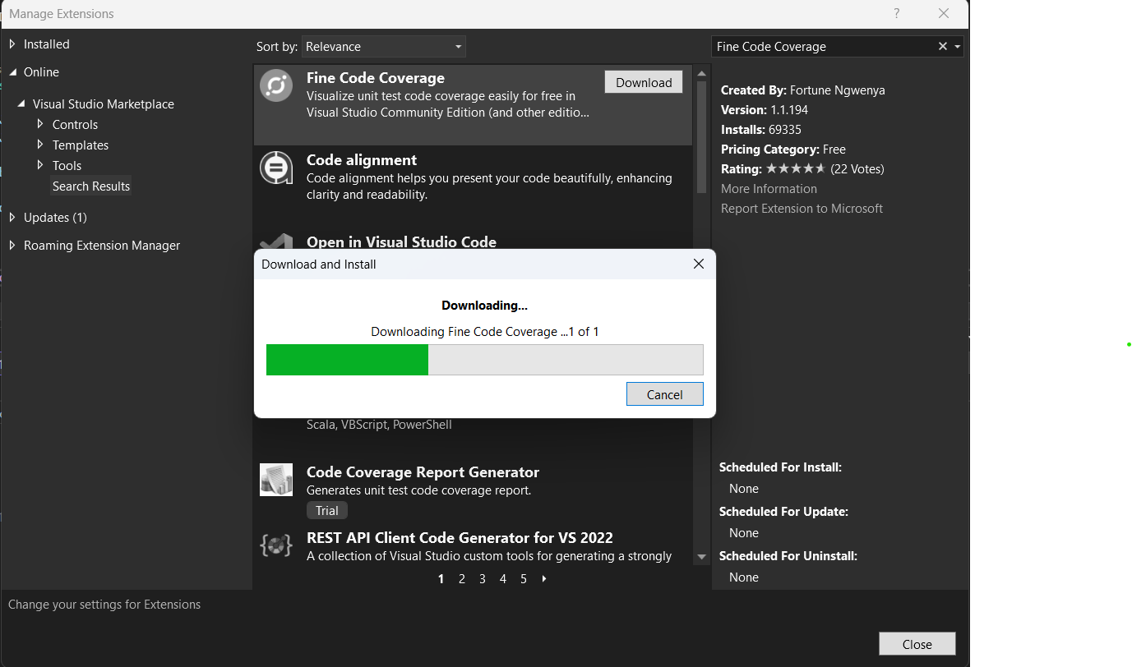Open the search box history dropdown arrow
Viewport: 1132px width, 667px height.
click(958, 47)
